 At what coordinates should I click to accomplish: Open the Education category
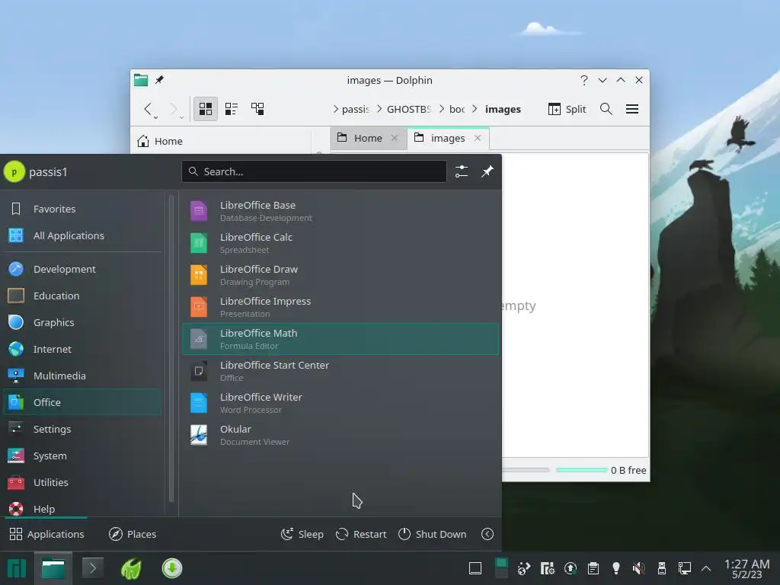82,296
